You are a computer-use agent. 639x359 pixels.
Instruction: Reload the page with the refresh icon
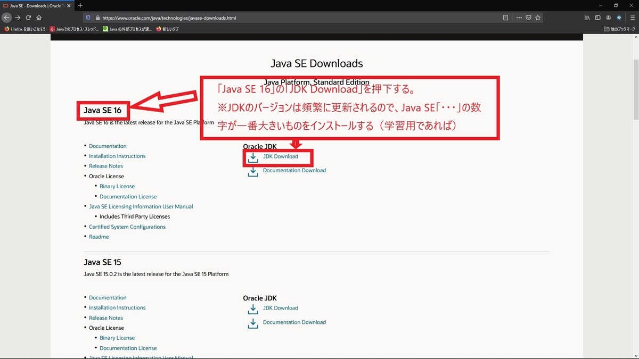28,17
